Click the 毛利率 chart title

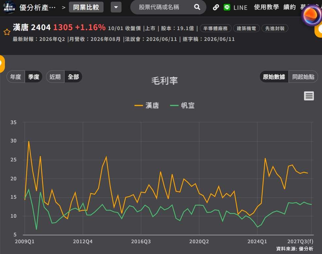pos(165,81)
